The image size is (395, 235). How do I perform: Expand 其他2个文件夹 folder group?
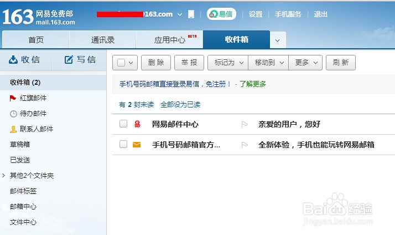3,176
